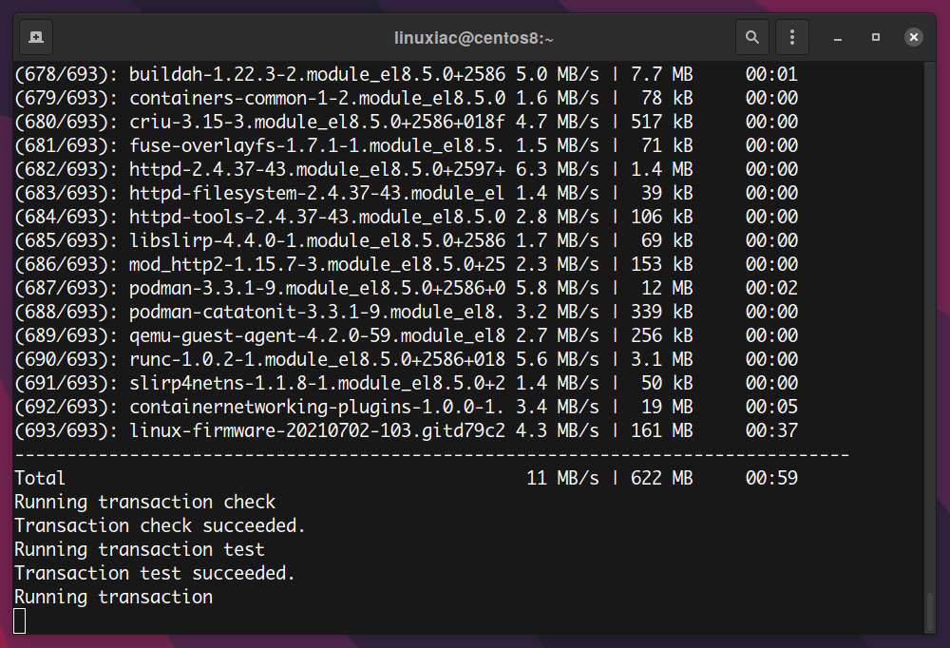The image size is (950, 648).
Task: Click the Transaction check succeeded line
Action: click(x=160, y=526)
